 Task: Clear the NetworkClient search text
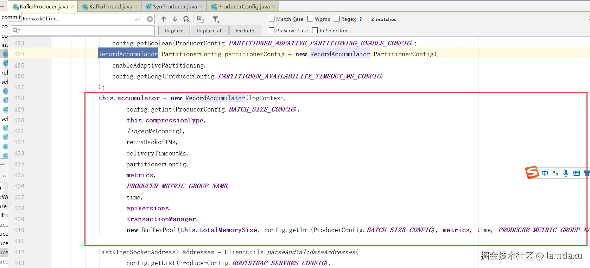click(x=150, y=19)
